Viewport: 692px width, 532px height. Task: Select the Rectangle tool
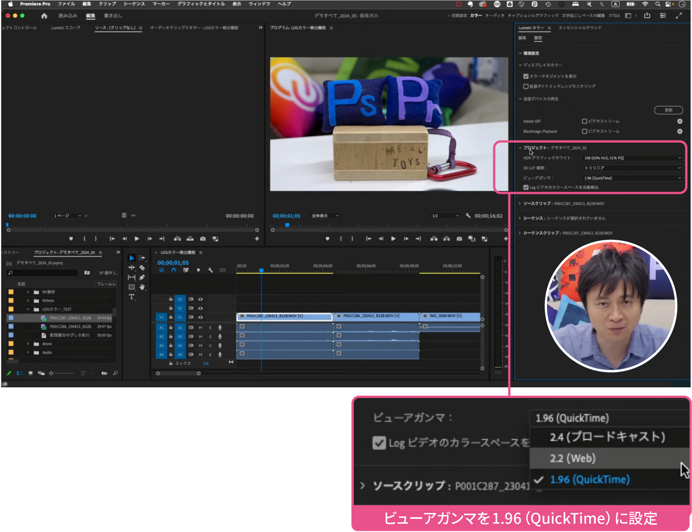pyautogui.click(x=131, y=287)
